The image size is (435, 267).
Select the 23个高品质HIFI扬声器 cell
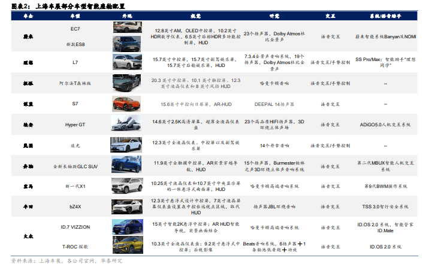[x=274, y=125]
